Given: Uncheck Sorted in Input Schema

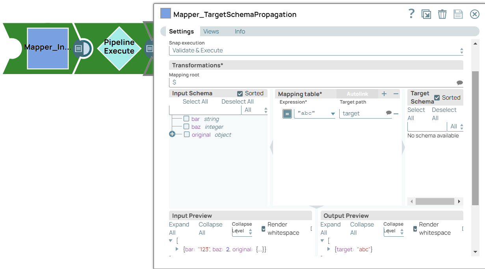Looking at the screenshot, I should (240, 93).
